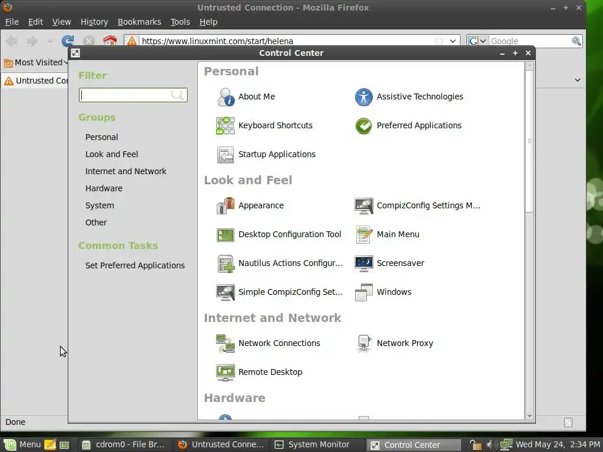Open Firefox back/forward history dropdown
Viewport: 603px width, 452px height.
point(50,41)
